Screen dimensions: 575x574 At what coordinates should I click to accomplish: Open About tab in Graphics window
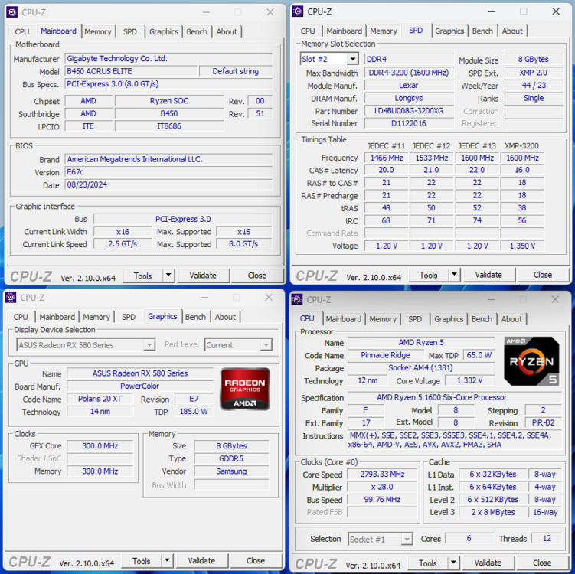click(225, 317)
